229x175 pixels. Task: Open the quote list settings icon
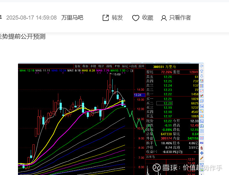[x=202, y=81]
